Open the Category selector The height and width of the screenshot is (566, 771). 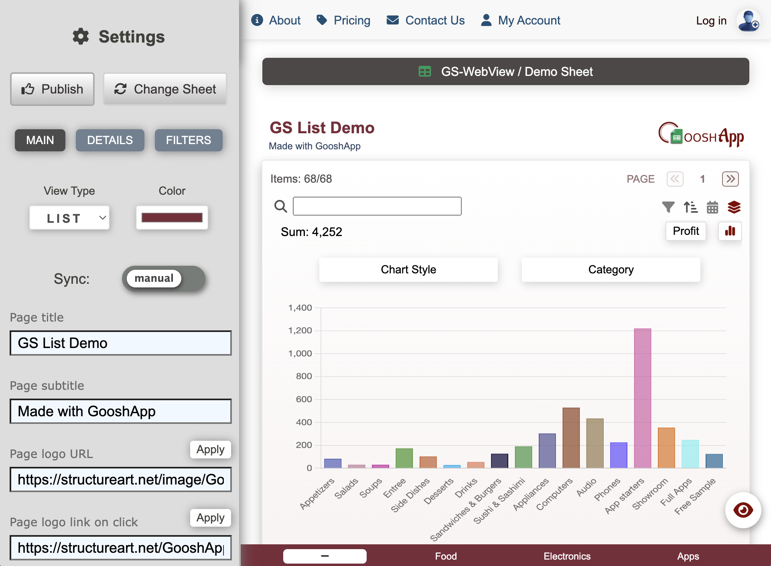coord(611,269)
